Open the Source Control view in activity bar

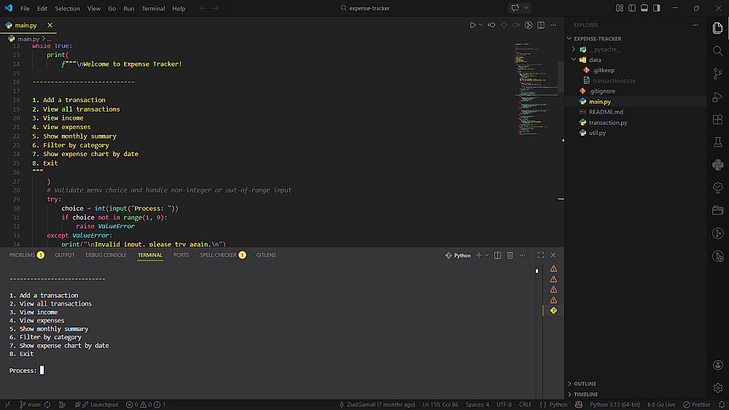pyautogui.click(x=717, y=74)
